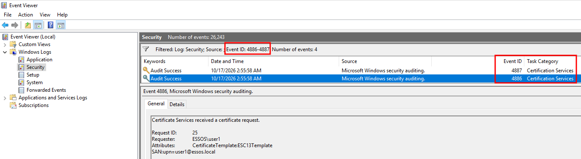This screenshot has width=581, height=159.
Task: Click the key icon of event 4886
Action: click(x=146, y=78)
